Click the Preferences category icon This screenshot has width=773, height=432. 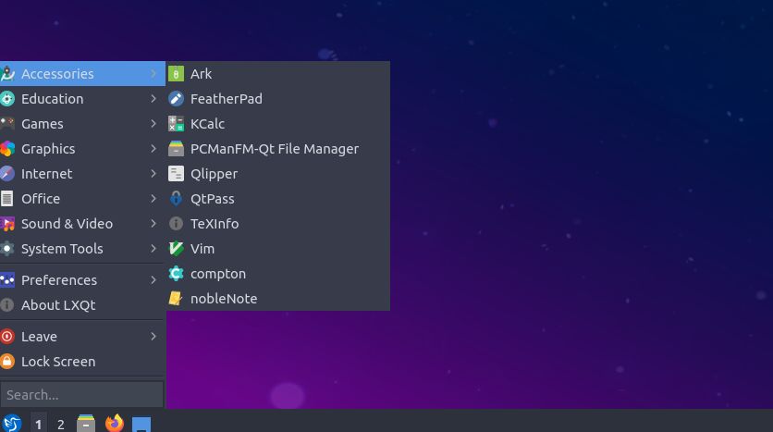[7, 280]
